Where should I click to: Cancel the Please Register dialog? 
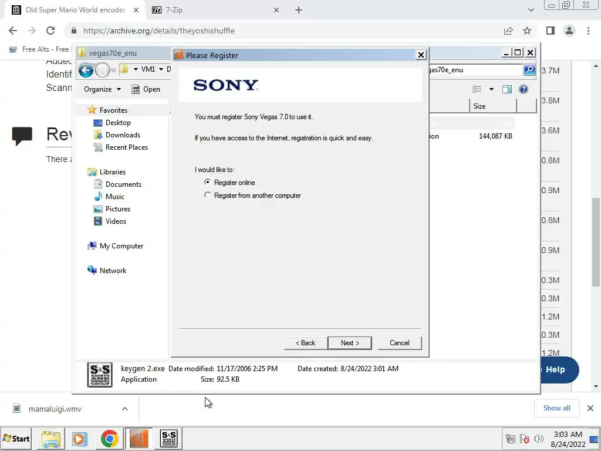pos(399,343)
